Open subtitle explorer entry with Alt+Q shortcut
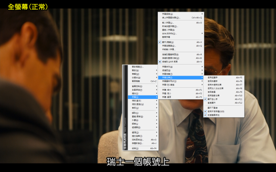Screen dimensions: 276x172 181,46
